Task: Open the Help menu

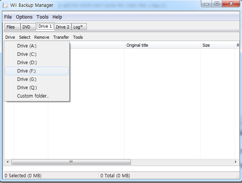Action: click(57, 17)
